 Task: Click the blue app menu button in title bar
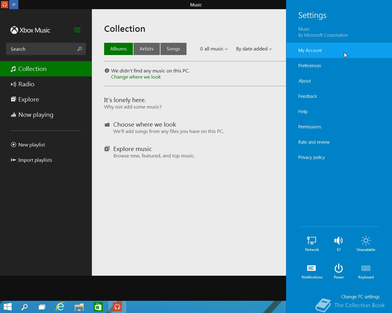point(14,5)
